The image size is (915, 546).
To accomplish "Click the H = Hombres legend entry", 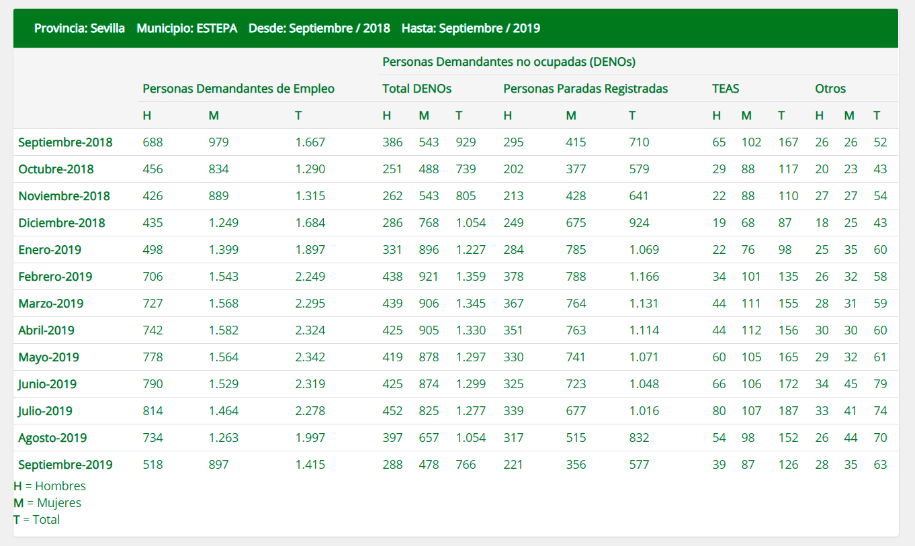I will coord(50,486).
